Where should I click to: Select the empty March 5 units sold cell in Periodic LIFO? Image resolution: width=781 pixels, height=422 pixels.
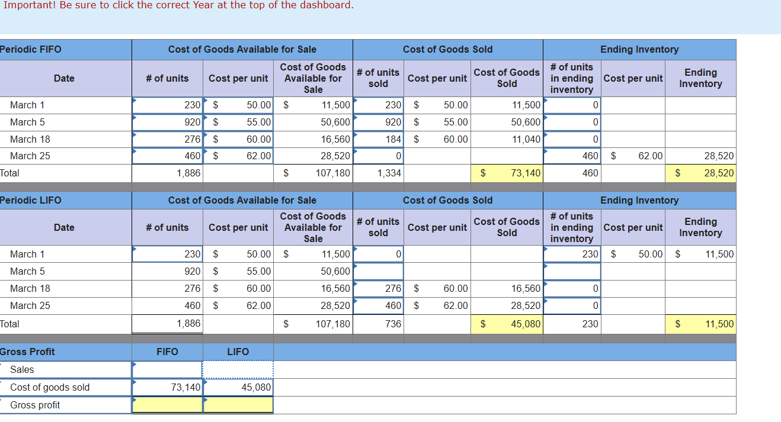pos(378,271)
